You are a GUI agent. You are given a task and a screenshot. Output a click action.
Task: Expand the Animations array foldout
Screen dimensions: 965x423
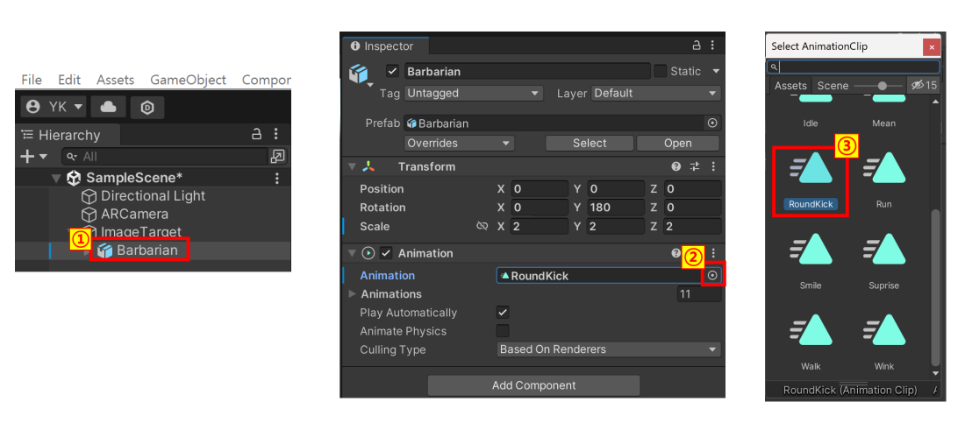pos(352,294)
